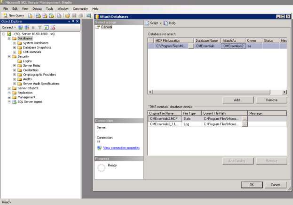Click browse button for the Log file path

[245, 124]
